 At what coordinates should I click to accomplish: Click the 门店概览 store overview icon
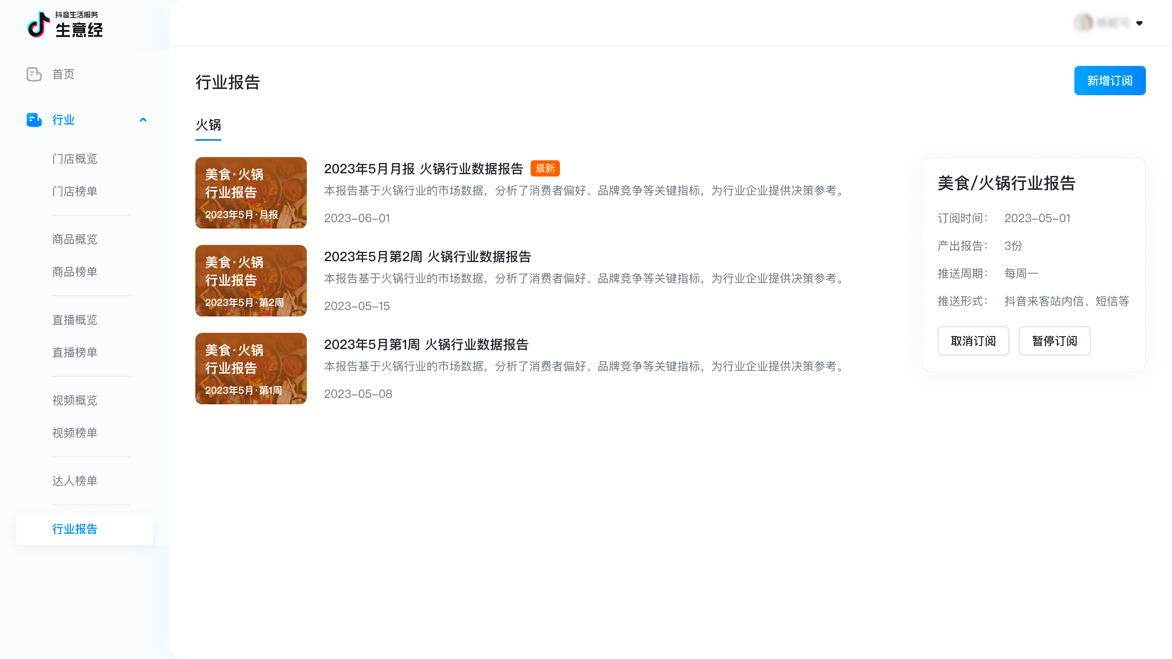click(75, 159)
